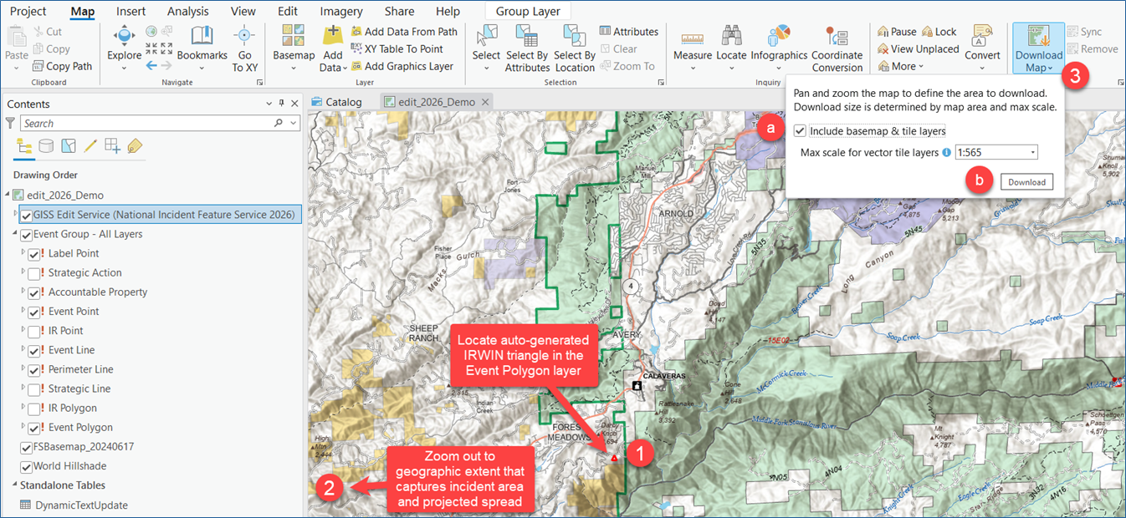The image size is (1126, 518).
Task: Expand the Download Map dropdown
Action: pos(1038,67)
